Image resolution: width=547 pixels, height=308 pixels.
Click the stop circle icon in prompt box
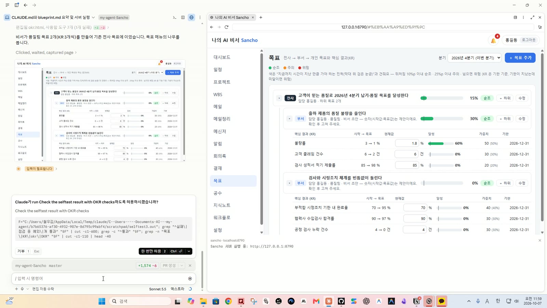tap(190, 279)
